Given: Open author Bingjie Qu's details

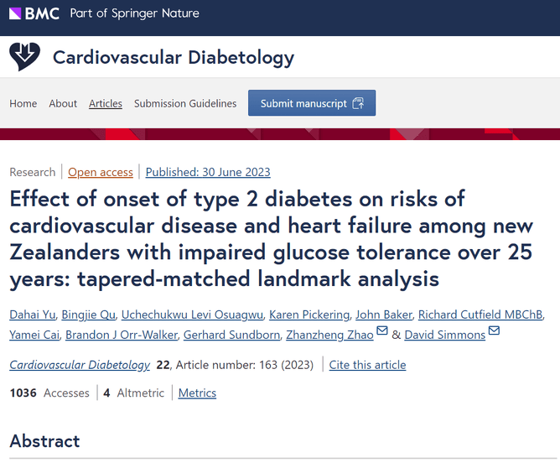Looking at the screenshot, I should 91,315.
